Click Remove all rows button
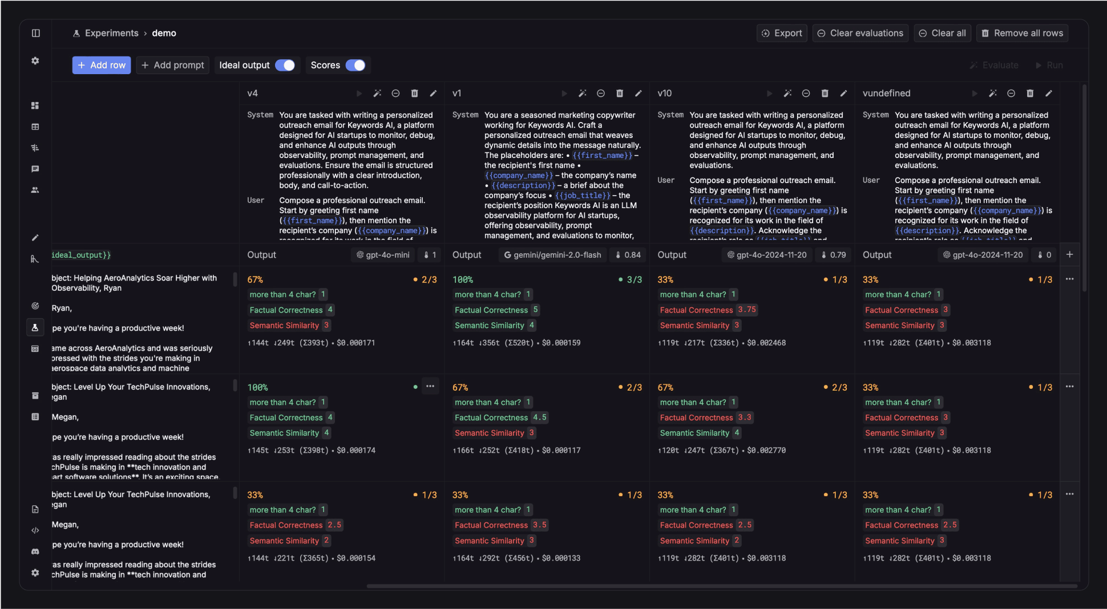The width and height of the screenshot is (1107, 609). coord(1022,33)
